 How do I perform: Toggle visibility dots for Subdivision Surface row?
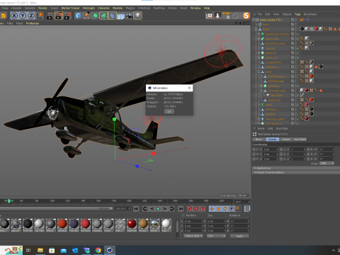[x=295, y=34]
